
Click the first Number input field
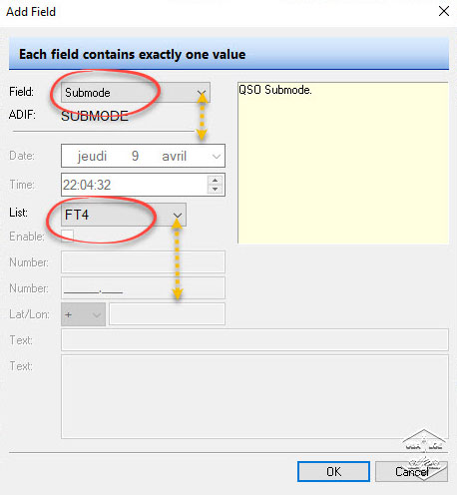point(143,261)
